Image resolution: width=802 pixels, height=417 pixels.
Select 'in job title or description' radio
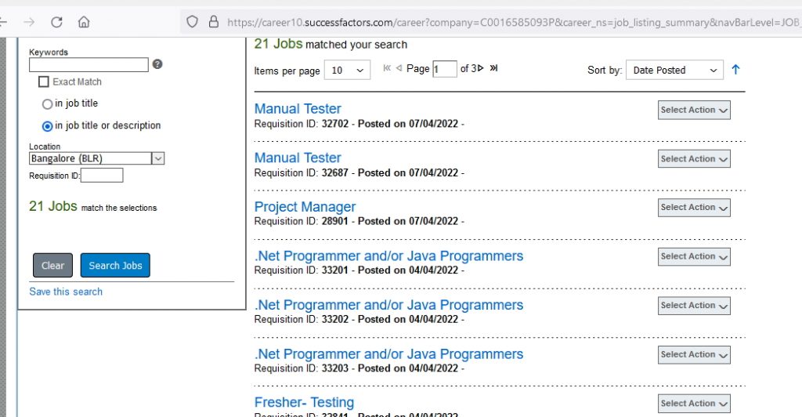tap(47, 125)
